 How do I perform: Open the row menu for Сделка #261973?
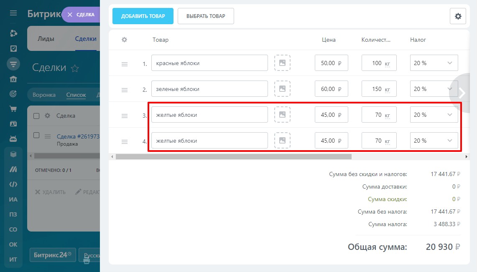tap(48, 136)
